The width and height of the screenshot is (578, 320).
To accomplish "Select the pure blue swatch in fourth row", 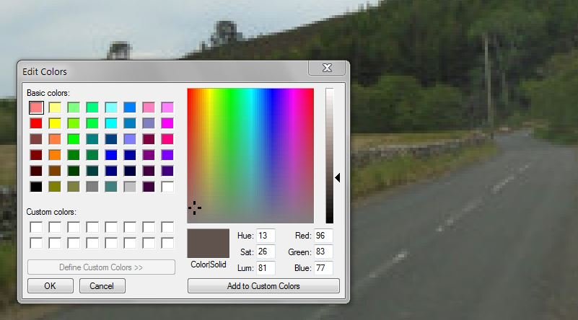I will 111,155.
